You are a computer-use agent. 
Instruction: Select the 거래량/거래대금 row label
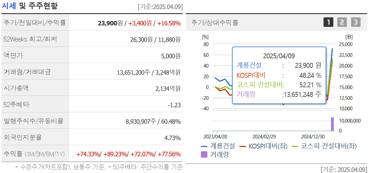click(27, 72)
